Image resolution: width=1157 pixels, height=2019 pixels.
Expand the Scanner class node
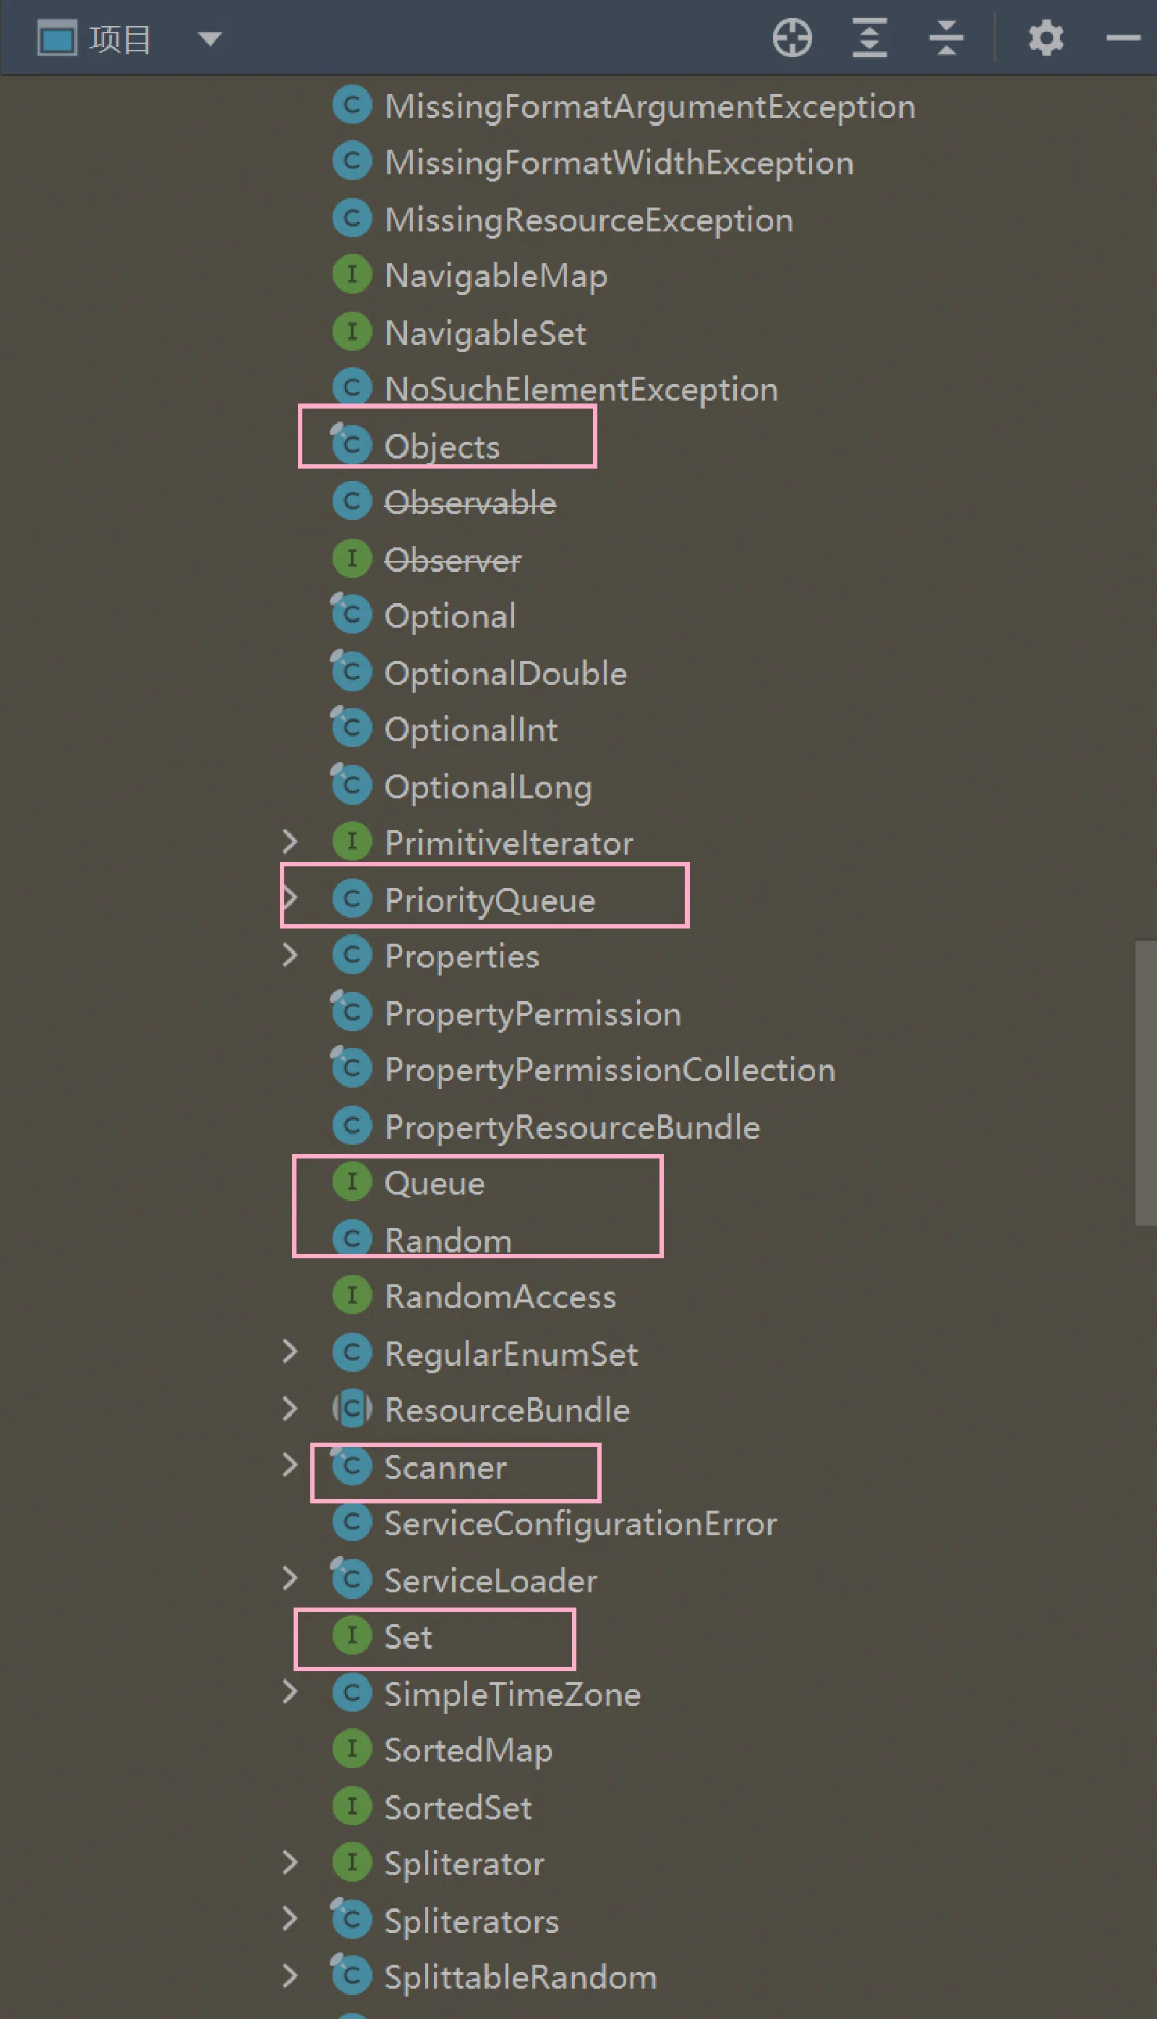[290, 1466]
